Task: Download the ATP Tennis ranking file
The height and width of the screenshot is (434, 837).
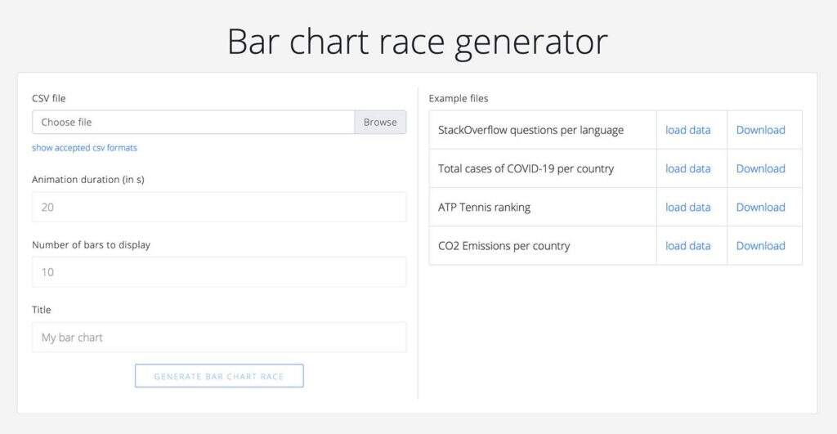Action: [760, 207]
